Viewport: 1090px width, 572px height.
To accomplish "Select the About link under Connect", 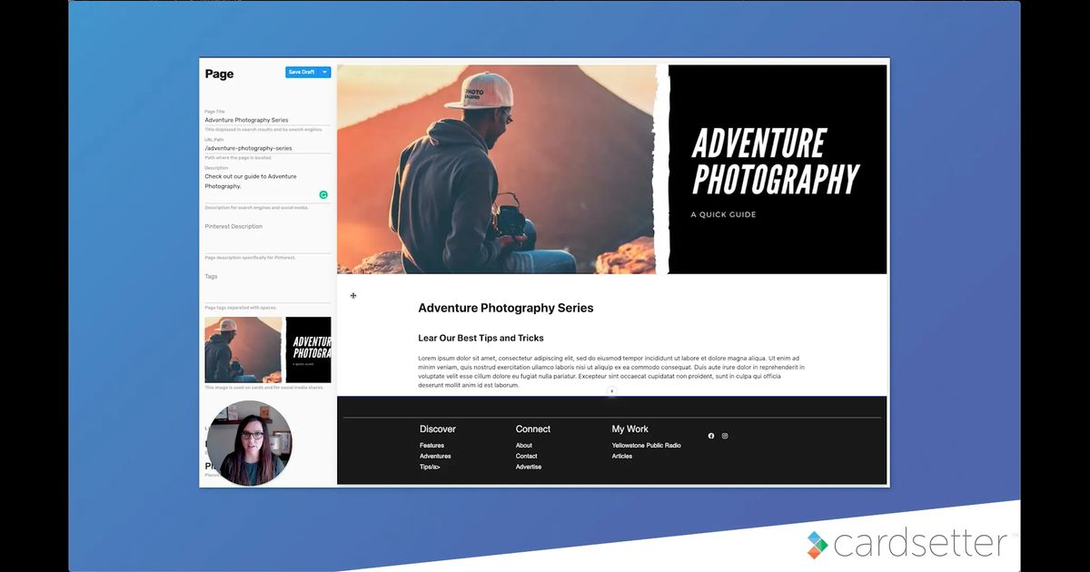I will coord(523,445).
